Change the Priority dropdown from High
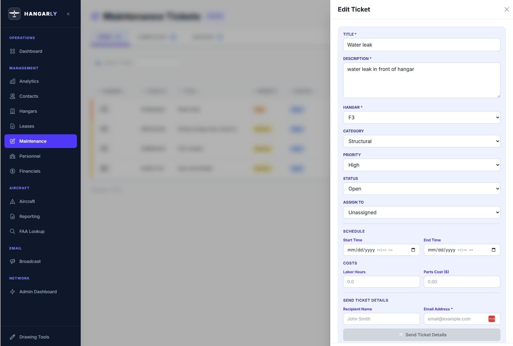The width and height of the screenshot is (513, 346). [421, 165]
